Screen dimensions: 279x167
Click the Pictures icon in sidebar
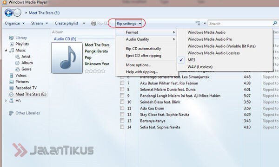pyautogui.click(x=11, y=82)
